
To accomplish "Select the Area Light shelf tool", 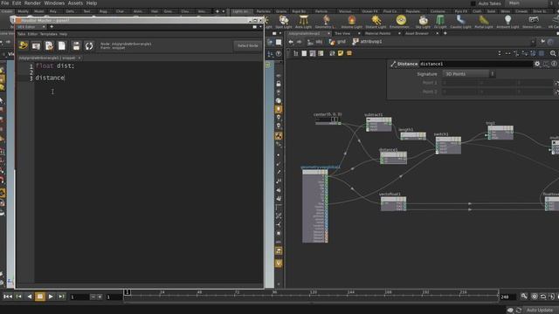I will pos(303,21).
